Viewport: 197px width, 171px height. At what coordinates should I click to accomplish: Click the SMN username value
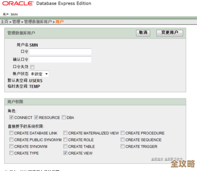pos(33,45)
